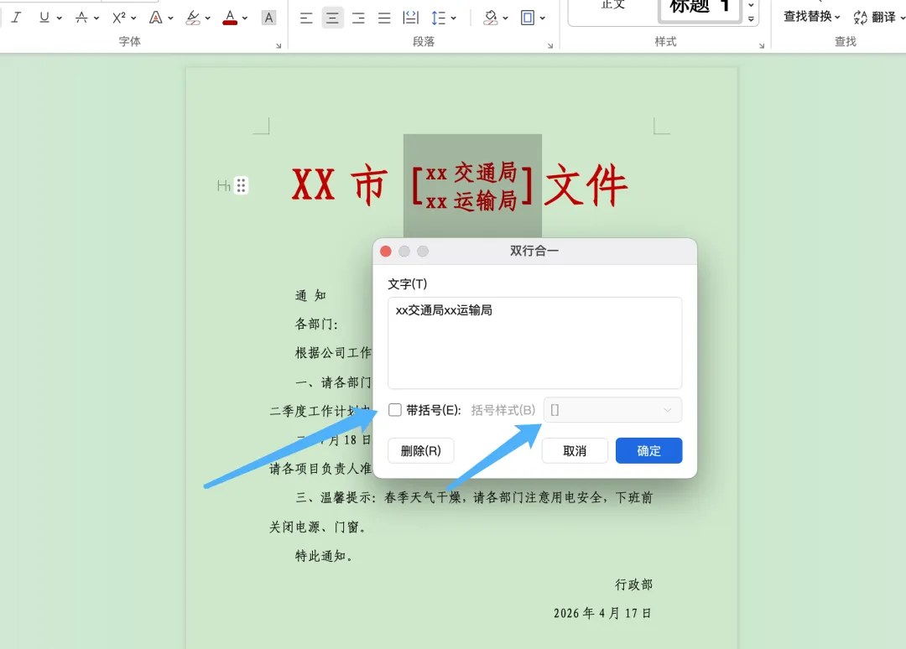Open font group dialog launcher
The width and height of the screenshot is (906, 649).
(x=279, y=45)
